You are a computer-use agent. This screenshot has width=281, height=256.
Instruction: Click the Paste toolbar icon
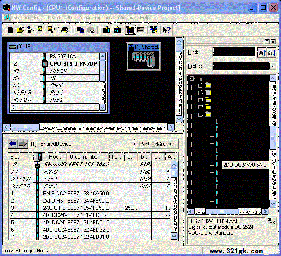[x=91, y=30]
